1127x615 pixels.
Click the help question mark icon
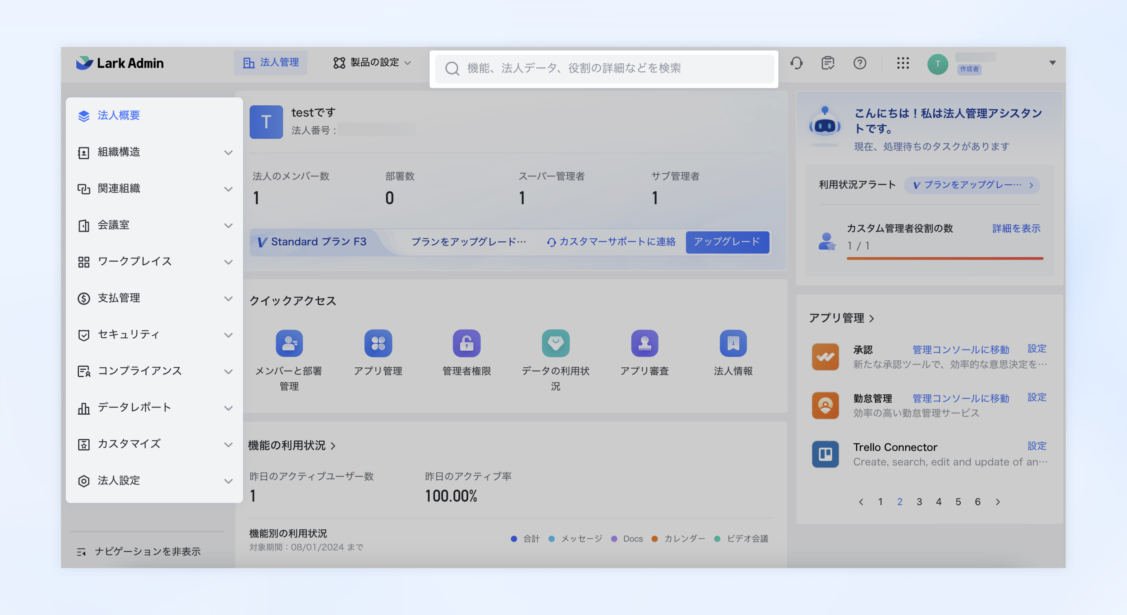point(859,63)
